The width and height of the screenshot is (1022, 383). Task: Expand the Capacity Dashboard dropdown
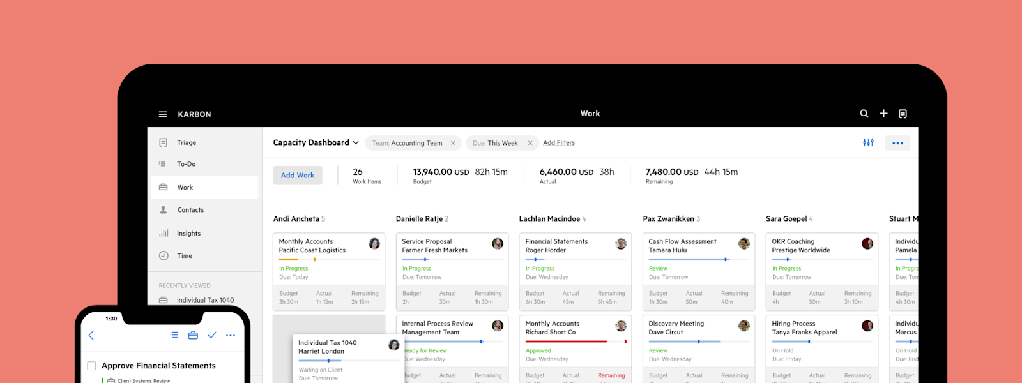point(316,142)
